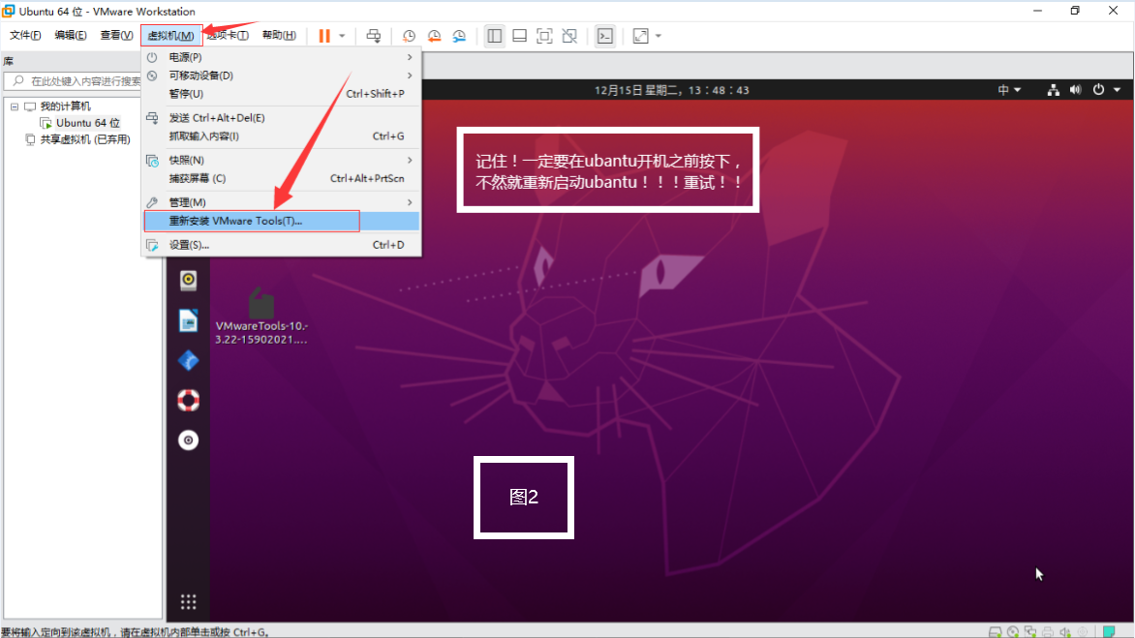The image size is (1135, 638).
Task: Open the Ubuntu clock and date menu
Action: pyautogui.click(x=672, y=90)
